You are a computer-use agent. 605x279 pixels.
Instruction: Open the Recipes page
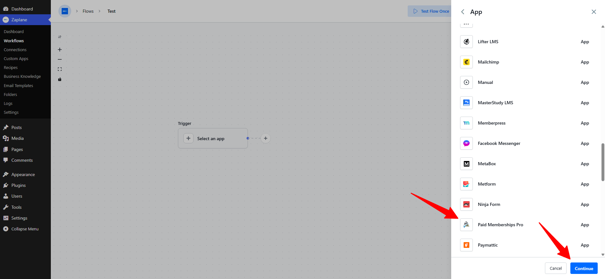tap(11, 67)
